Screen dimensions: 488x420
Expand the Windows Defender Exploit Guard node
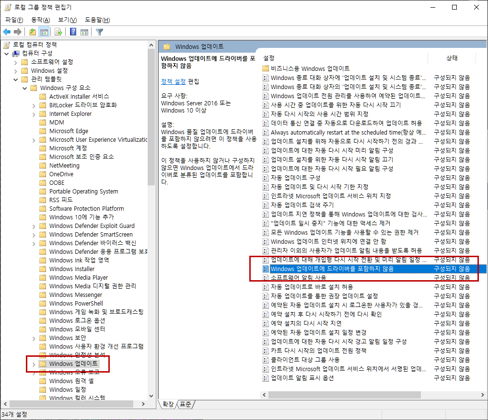[34, 227]
